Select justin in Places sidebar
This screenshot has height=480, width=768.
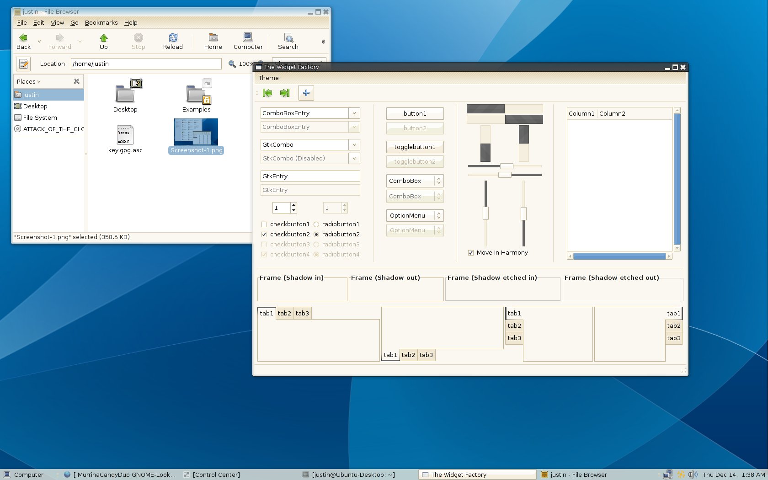pyautogui.click(x=48, y=95)
